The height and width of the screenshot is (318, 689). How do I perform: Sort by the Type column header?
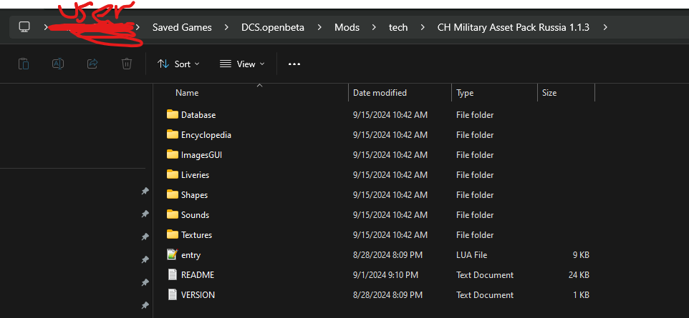[465, 93]
